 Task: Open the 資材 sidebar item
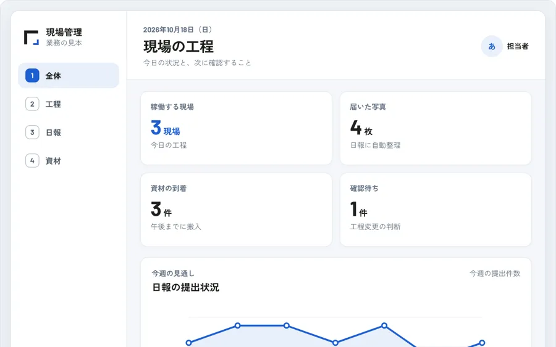(69, 161)
